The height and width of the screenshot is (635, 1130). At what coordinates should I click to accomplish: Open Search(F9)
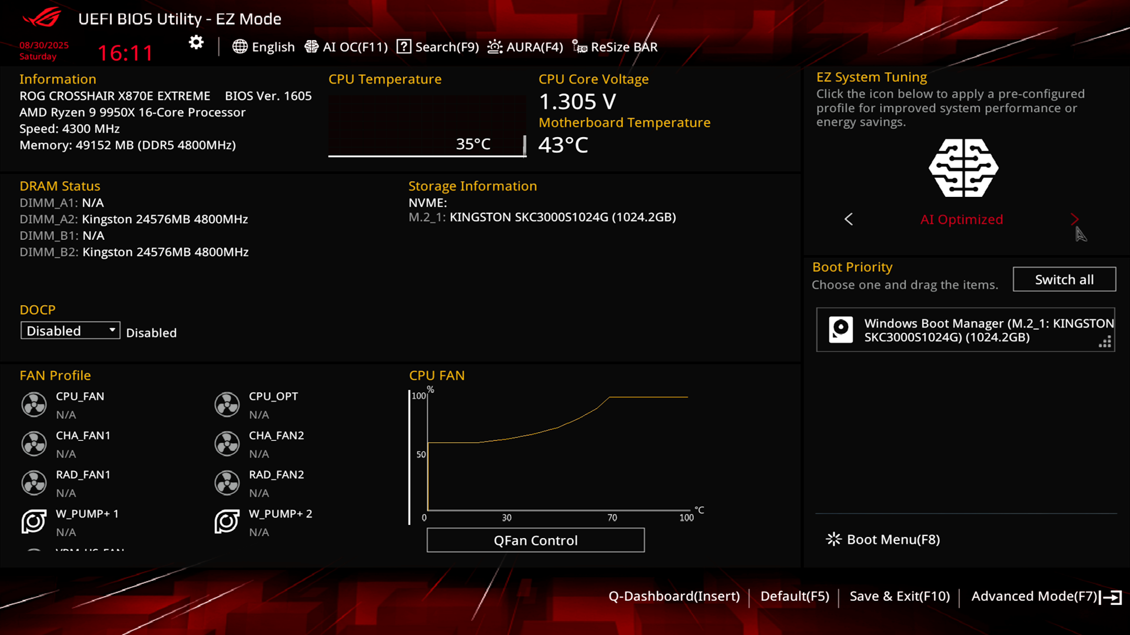[x=438, y=47]
